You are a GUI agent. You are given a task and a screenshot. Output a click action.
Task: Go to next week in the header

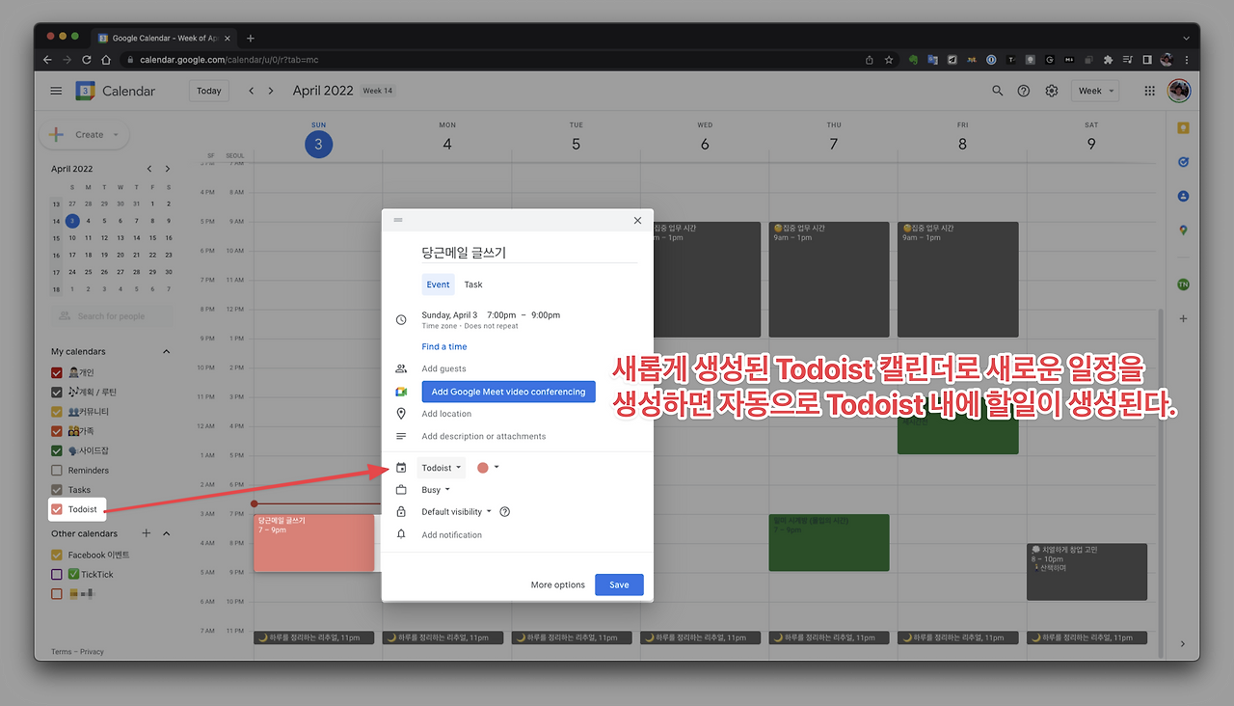(271, 91)
